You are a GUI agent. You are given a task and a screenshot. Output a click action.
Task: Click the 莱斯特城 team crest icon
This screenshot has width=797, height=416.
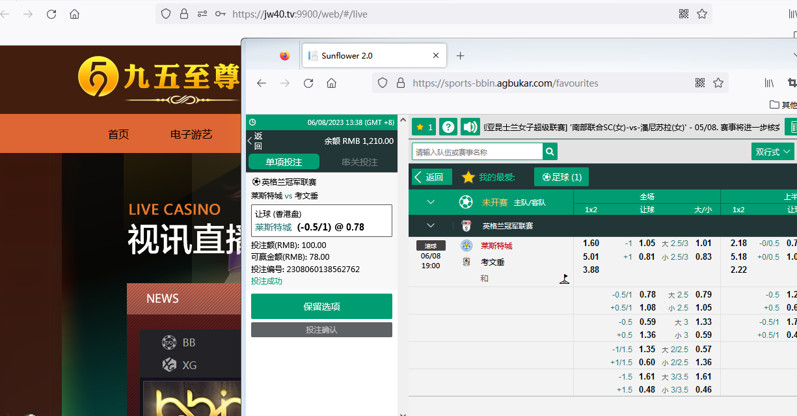(466, 246)
